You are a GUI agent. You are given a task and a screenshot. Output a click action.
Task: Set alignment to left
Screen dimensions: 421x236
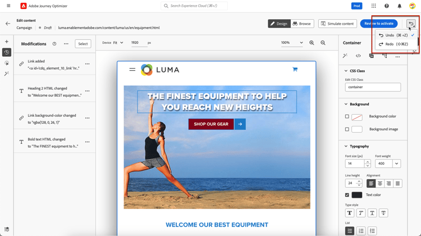tap(371, 184)
